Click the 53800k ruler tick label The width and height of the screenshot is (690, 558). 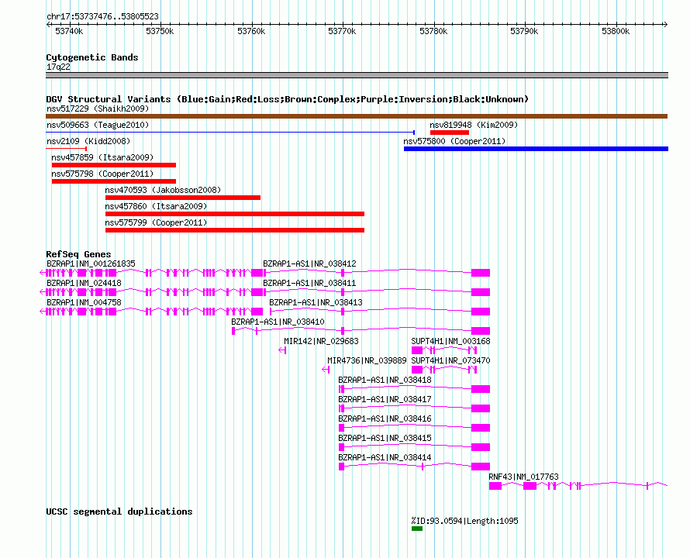click(x=616, y=31)
